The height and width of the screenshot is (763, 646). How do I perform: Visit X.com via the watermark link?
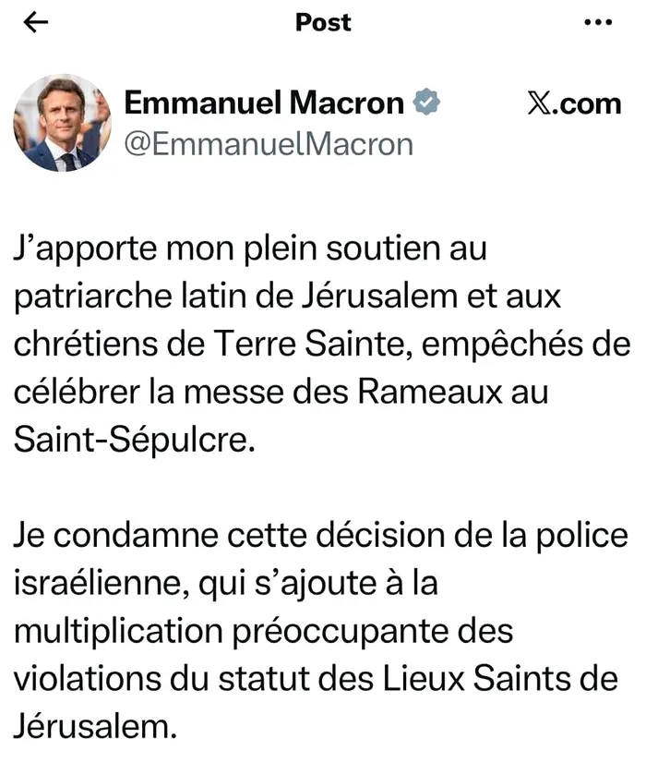[x=572, y=103]
